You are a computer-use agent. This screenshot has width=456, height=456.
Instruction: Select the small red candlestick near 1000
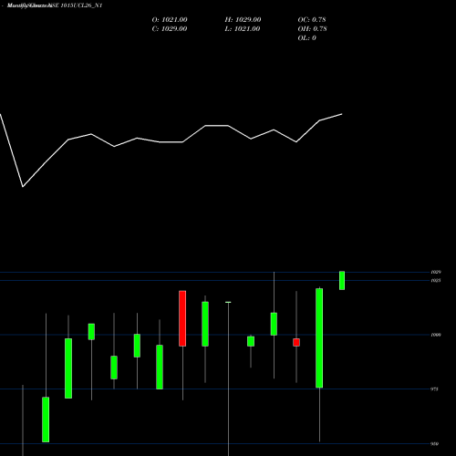pyautogui.click(x=296, y=342)
